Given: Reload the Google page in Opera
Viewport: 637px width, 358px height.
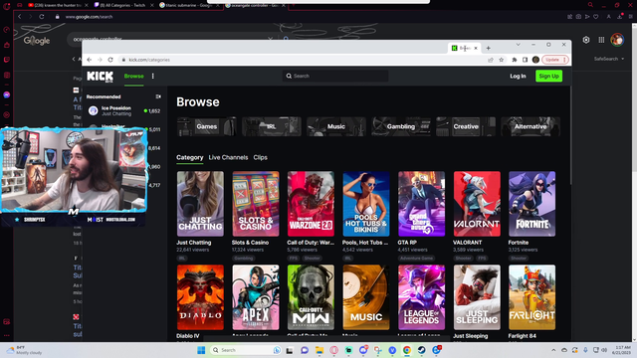Looking at the screenshot, I should click(x=42, y=17).
